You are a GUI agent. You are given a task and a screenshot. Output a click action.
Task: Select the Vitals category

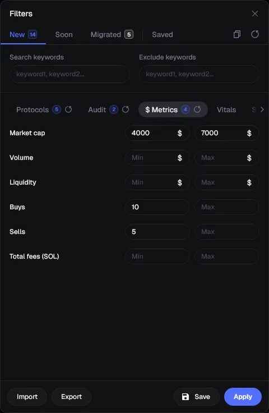(x=226, y=110)
